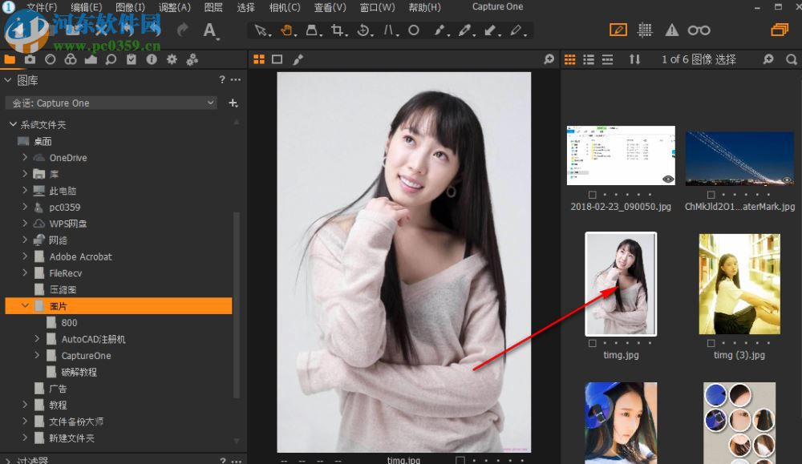Image resolution: width=802 pixels, height=464 pixels.
Task: Select the Rotate tool
Action: click(x=363, y=30)
